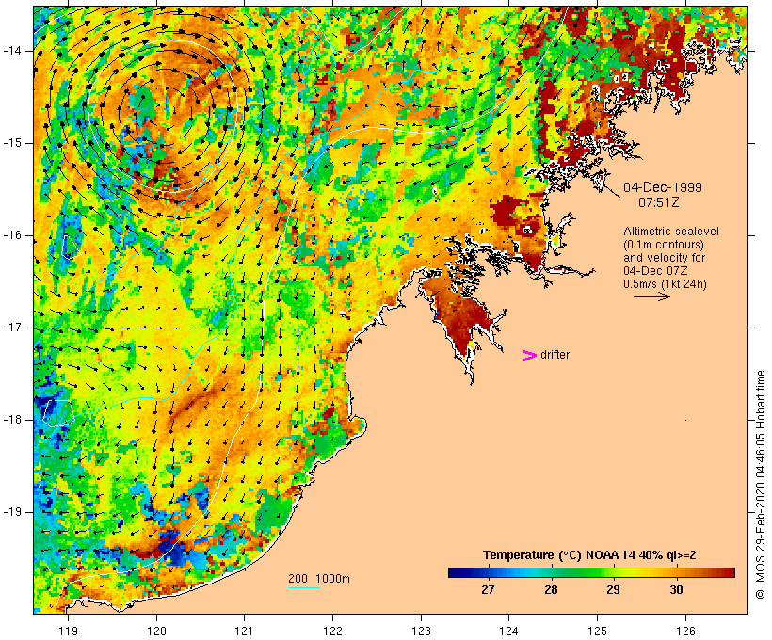Click the color bar value 30
The height and width of the screenshot is (640, 772).
677,590
